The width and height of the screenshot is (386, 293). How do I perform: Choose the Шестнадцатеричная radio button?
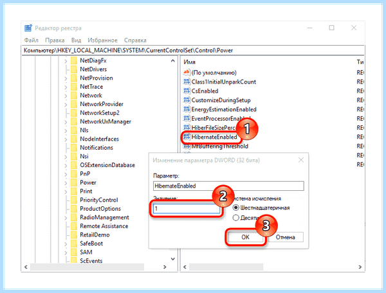tap(236, 208)
